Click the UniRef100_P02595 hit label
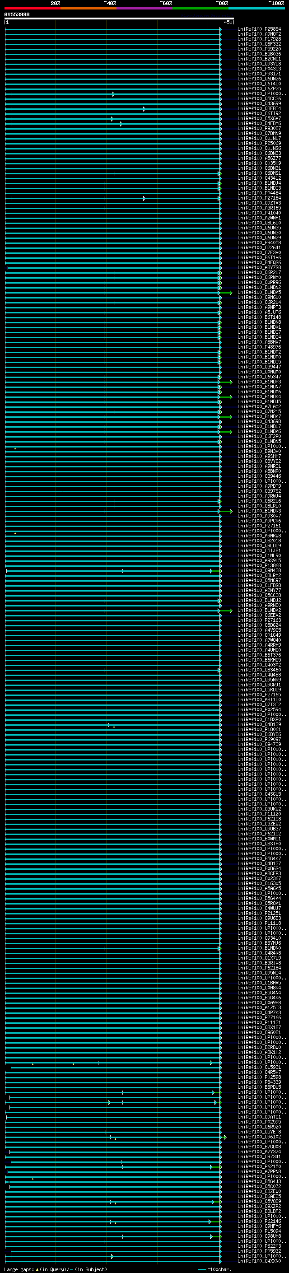 (259, 1122)
